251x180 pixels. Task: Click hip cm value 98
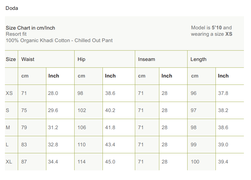(x=80, y=93)
